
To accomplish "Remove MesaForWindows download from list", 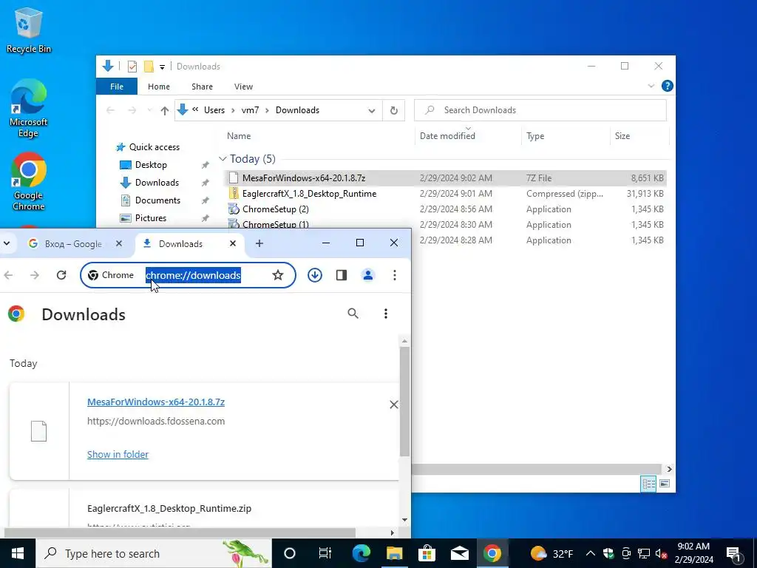I will click(394, 405).
